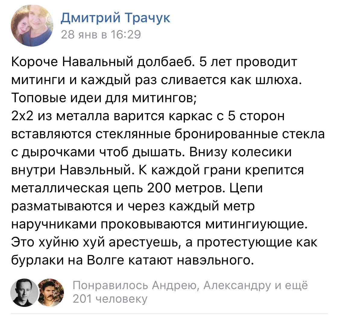The width and height of the screenshot is (339, 315).
Task: Open the post author's round profile photo
Action: click(x=32, y=26)
